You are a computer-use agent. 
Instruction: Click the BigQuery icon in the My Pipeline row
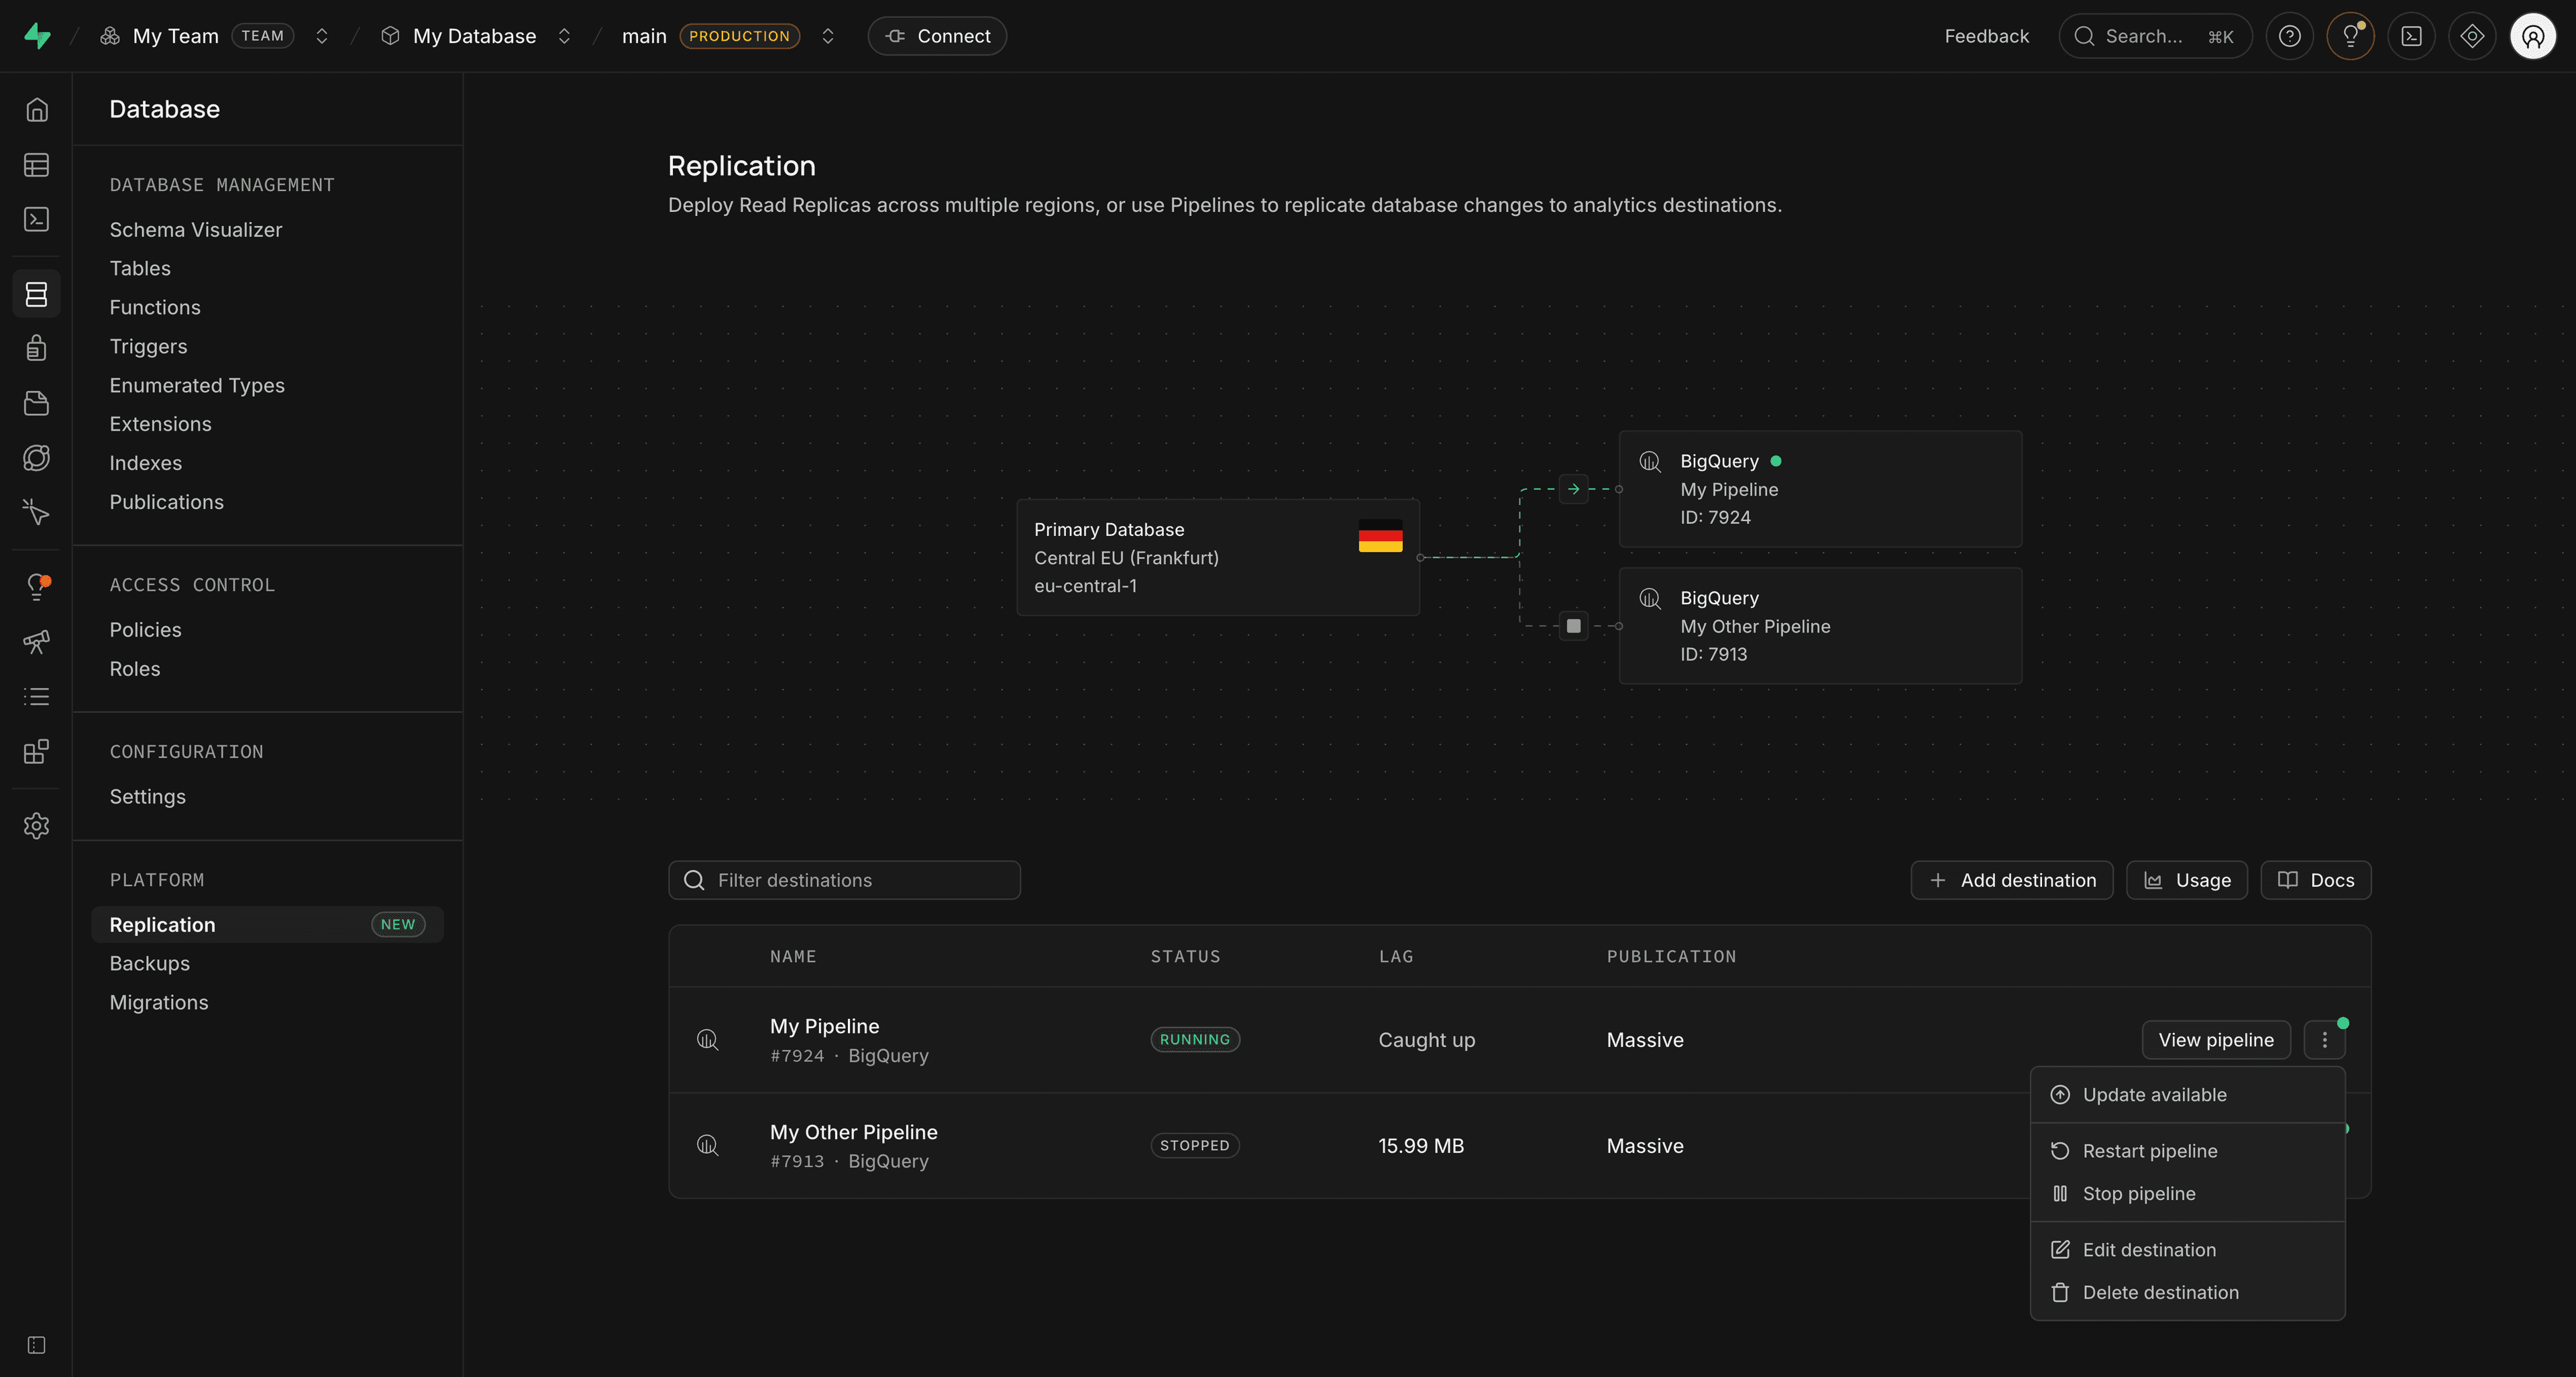[x=707, y=1040]
